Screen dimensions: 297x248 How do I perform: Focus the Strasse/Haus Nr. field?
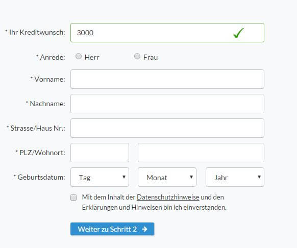(x=167, y=128)
